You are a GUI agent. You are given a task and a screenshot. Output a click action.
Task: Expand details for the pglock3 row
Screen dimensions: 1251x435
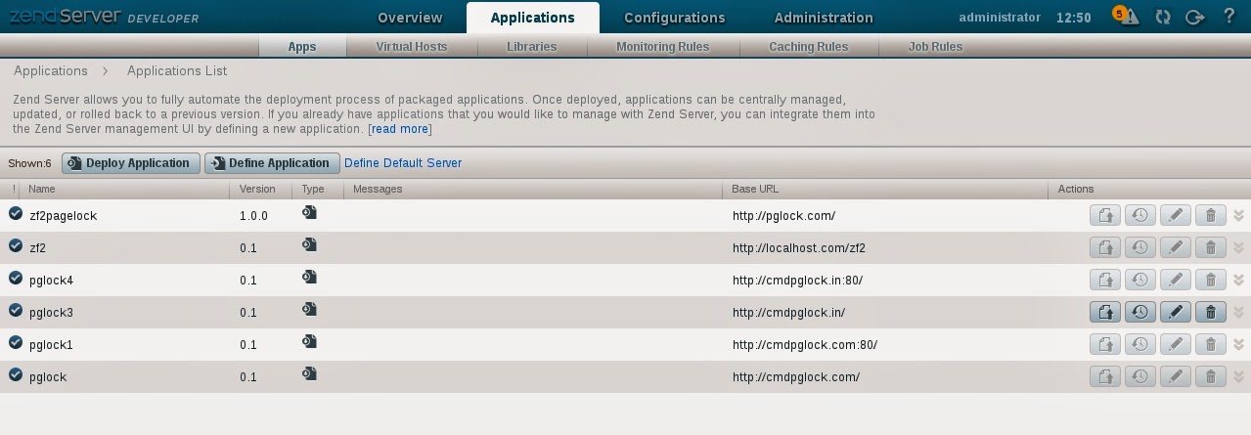coord(1239,313)
